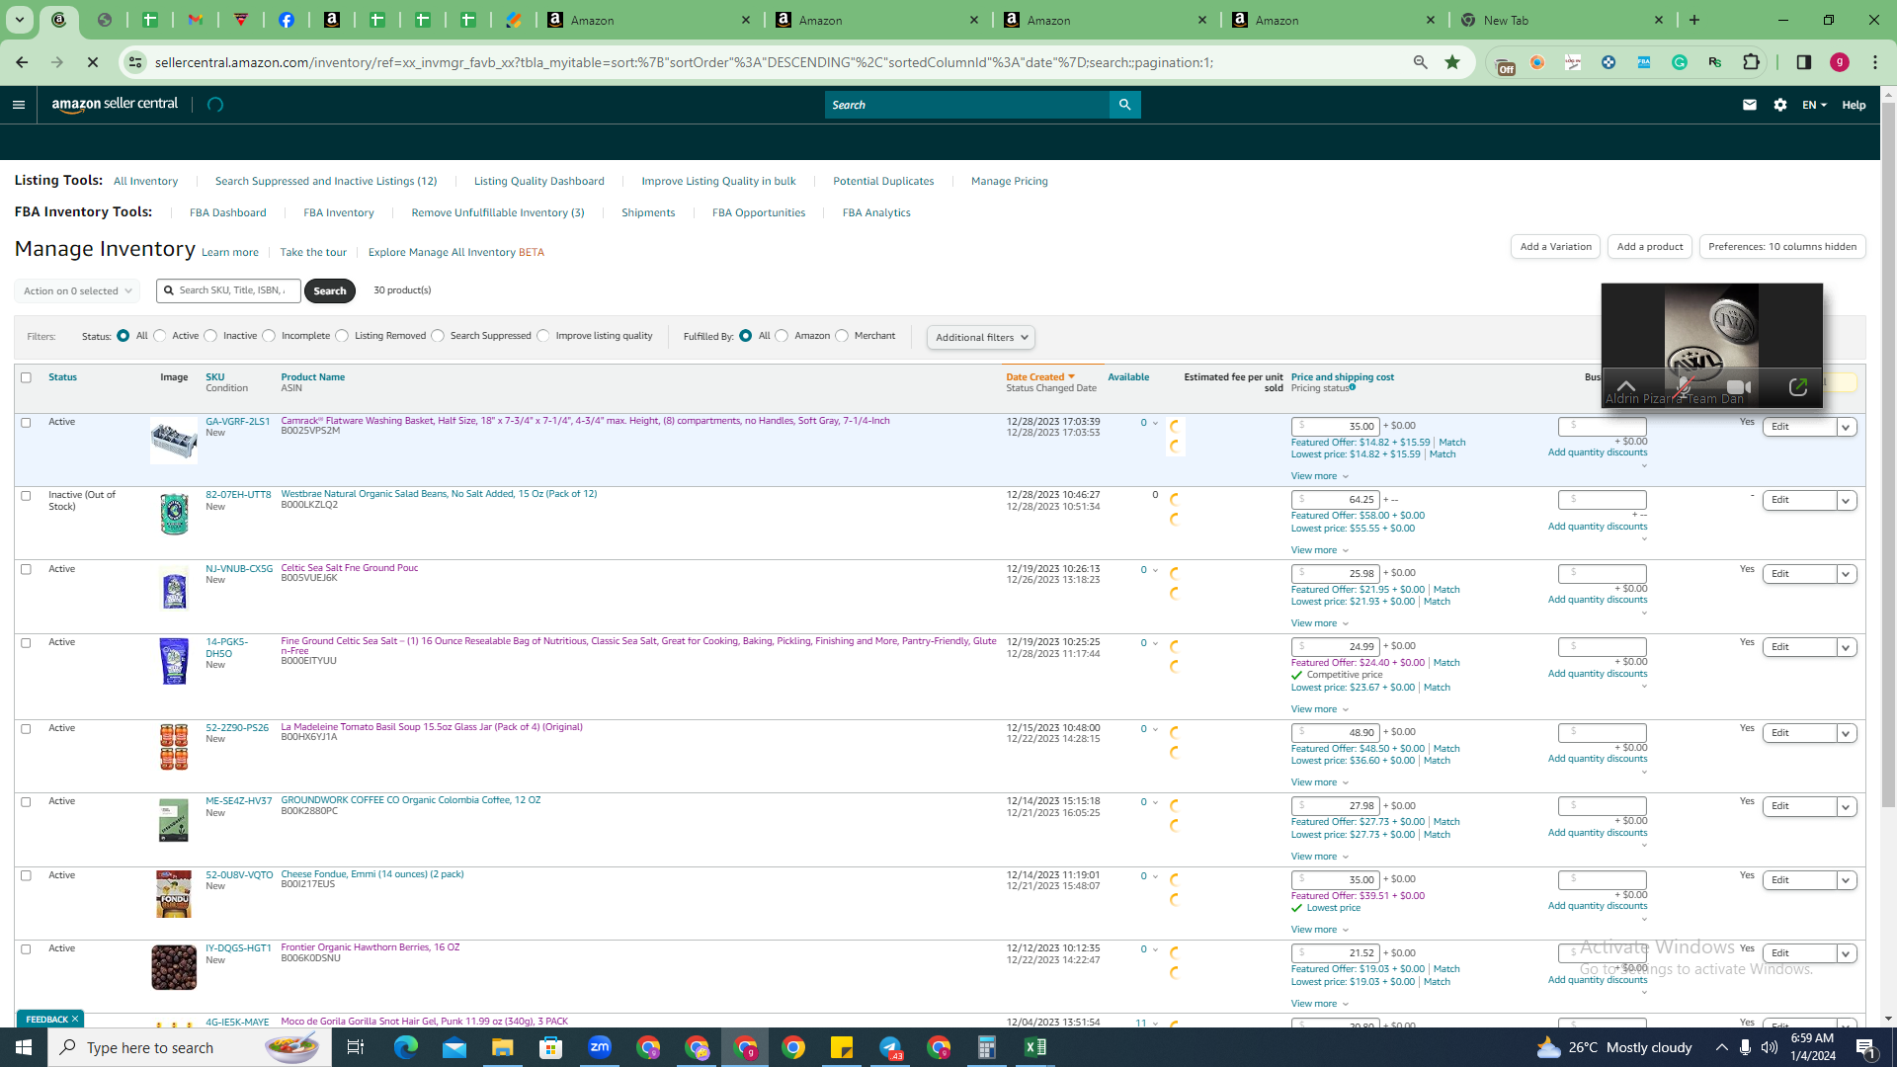The image size is (1897, 1067).
Task: Open the Shipments tool
Action: click(648, 212)
